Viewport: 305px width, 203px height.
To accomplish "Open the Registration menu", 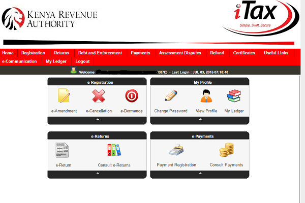I will [x=33, y=53].
